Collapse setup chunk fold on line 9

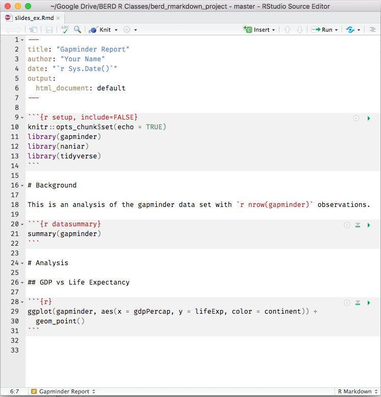(x=22, y=118)
